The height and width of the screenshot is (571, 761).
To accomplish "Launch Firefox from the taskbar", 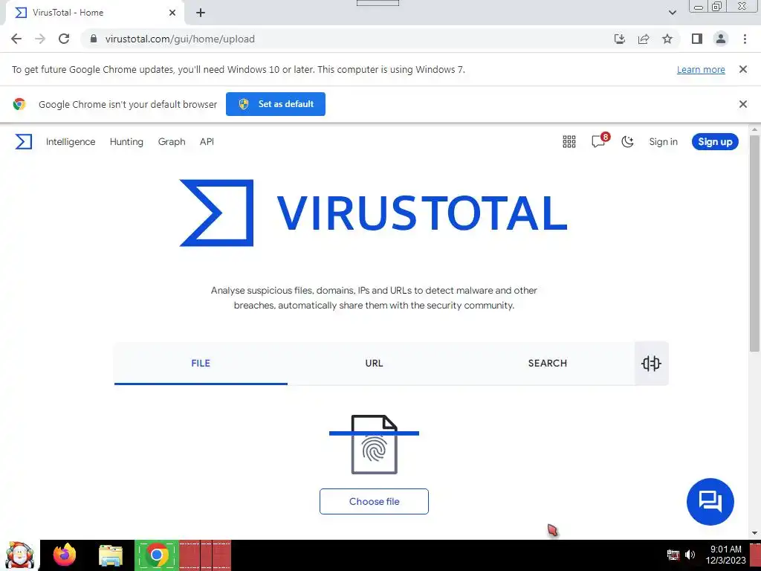I will (65, 555).
